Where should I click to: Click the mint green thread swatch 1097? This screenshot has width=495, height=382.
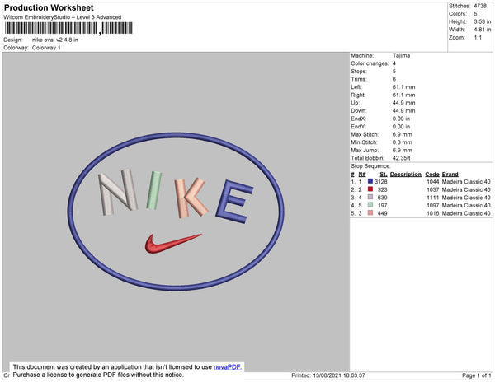click(x=370, y=205)
